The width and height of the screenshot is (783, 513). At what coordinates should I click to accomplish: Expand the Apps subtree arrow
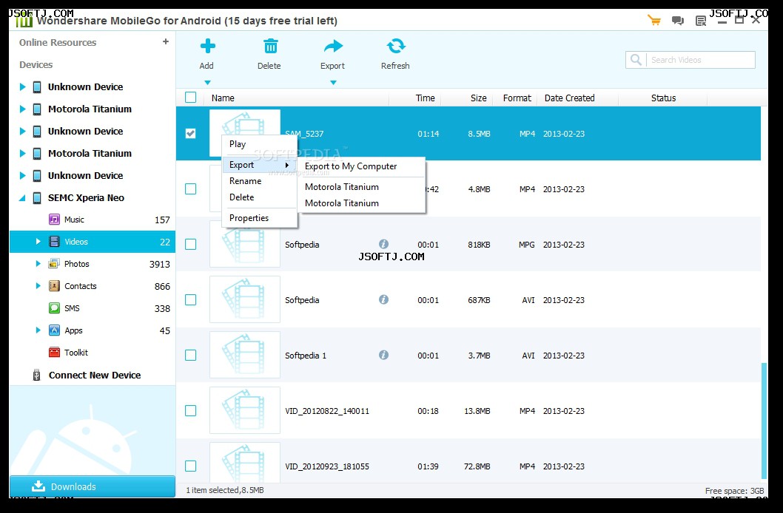[x=38, y=330]
